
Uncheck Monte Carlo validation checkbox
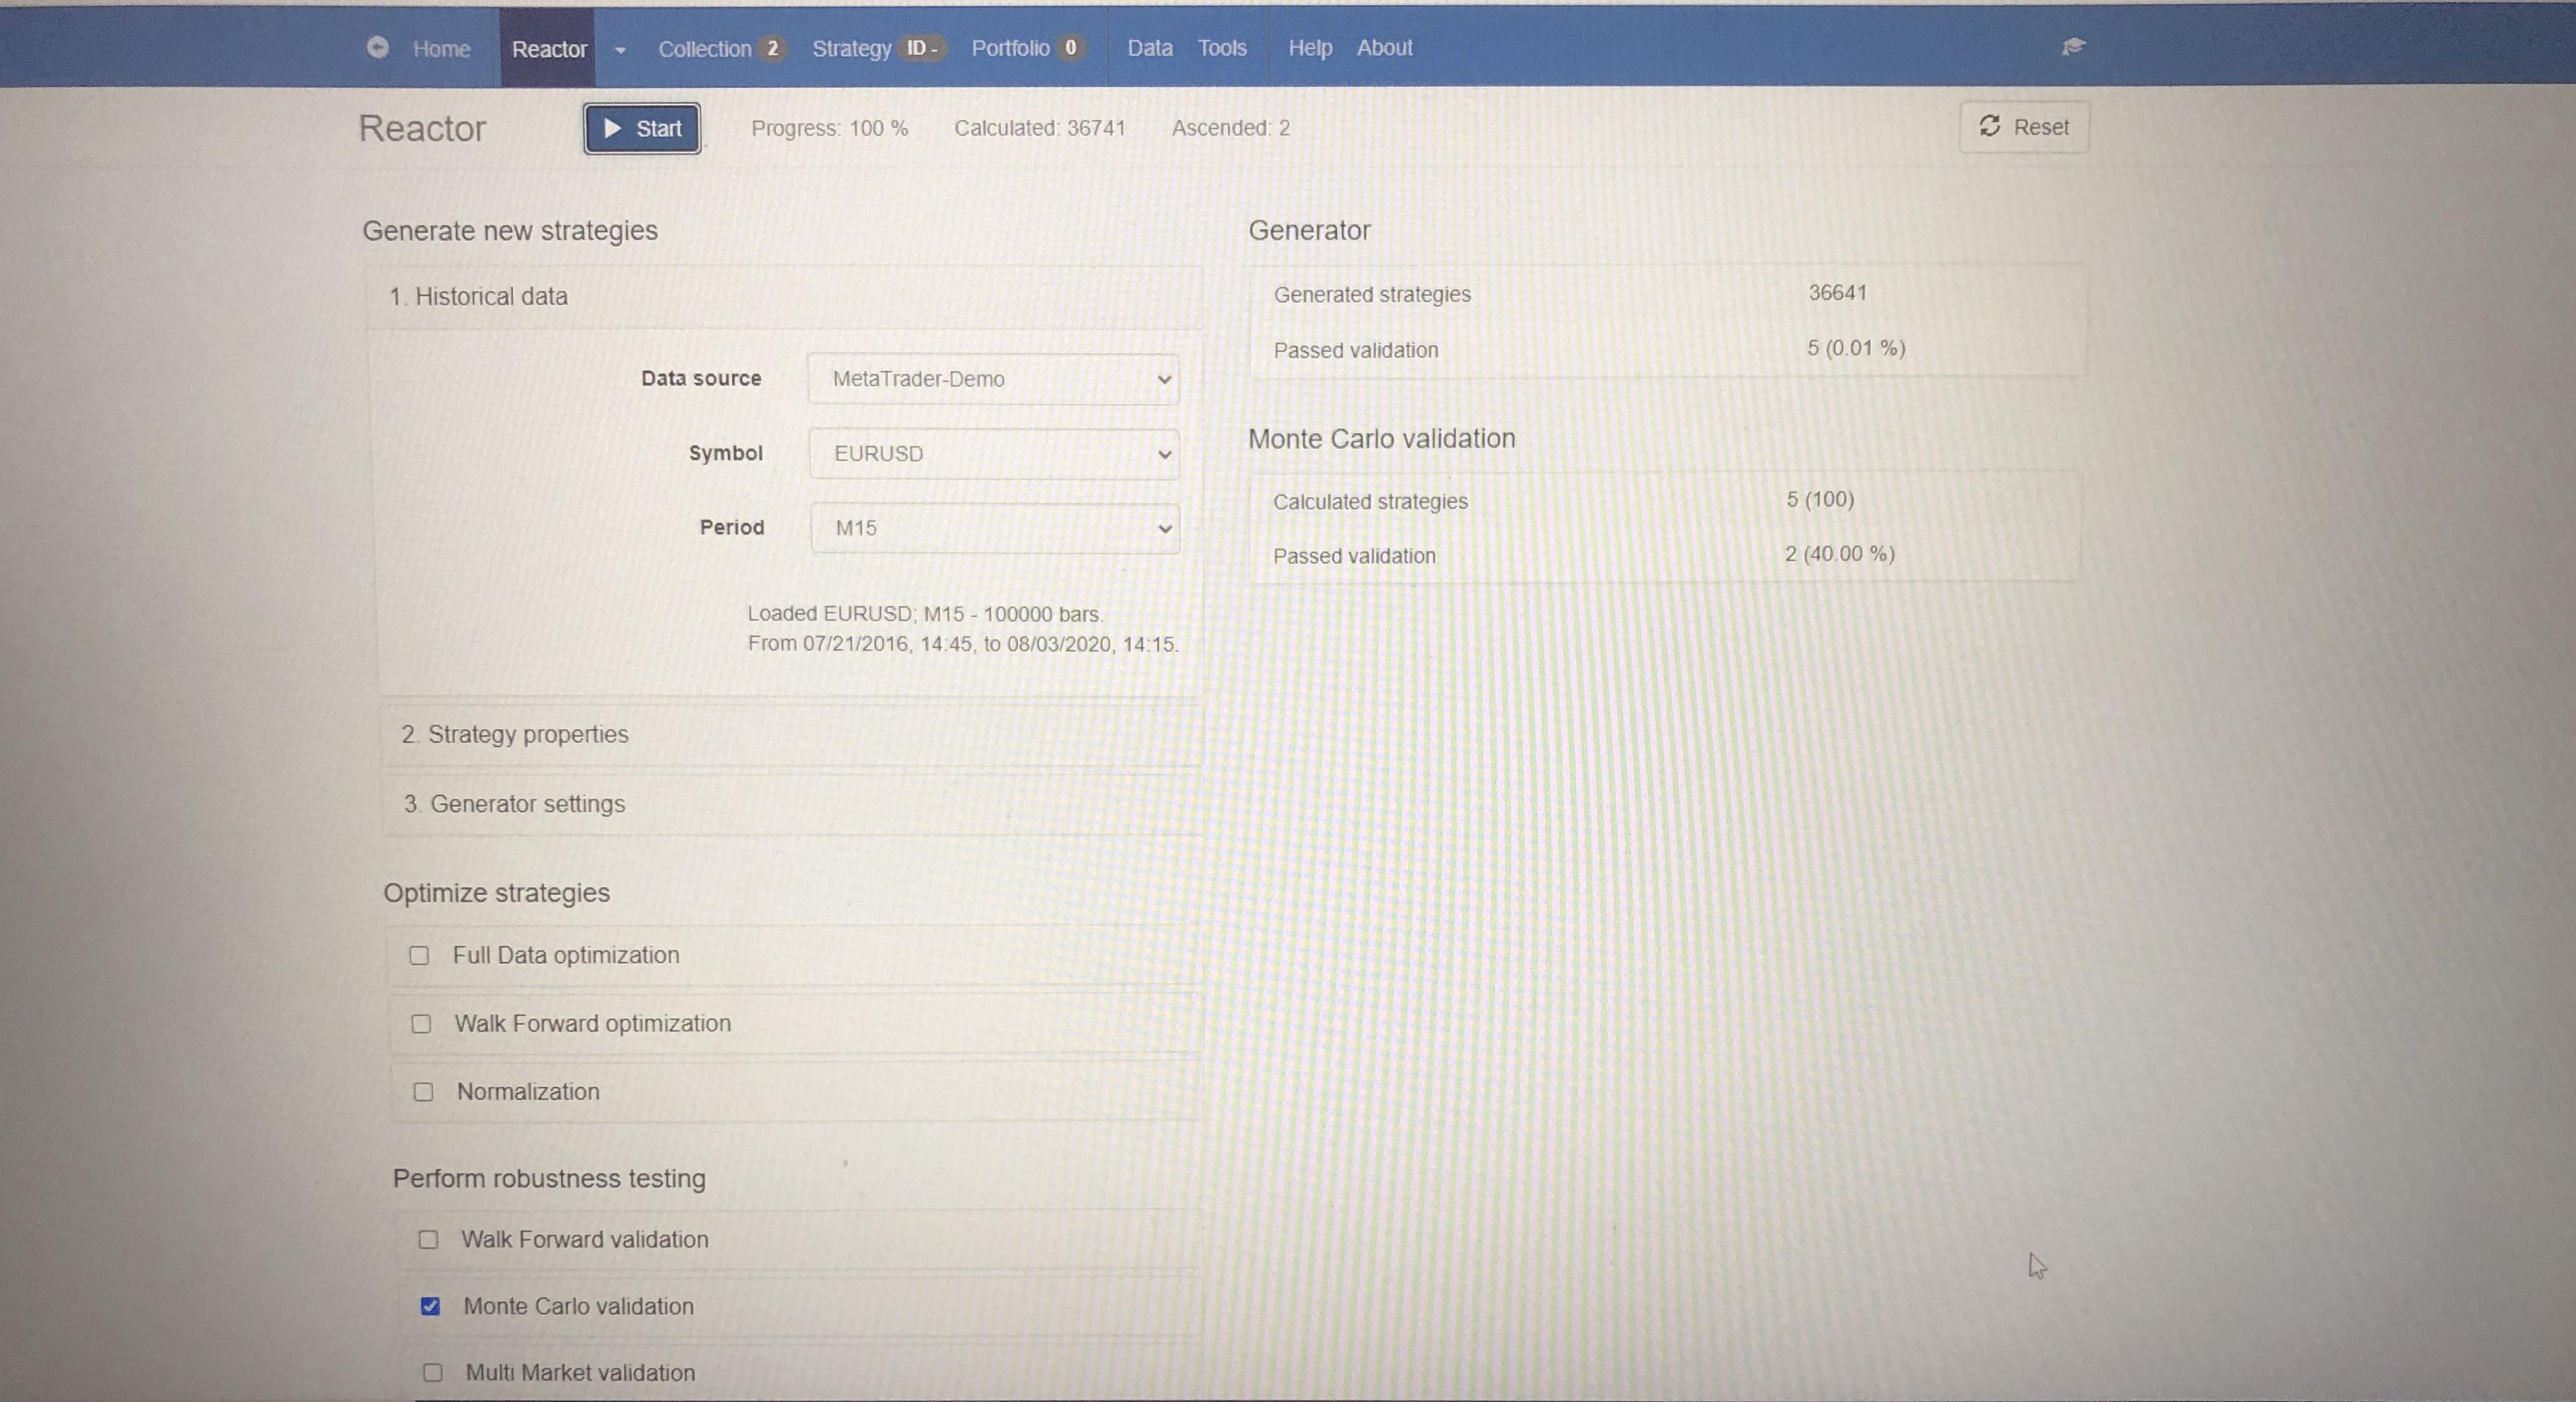(x=430, y=1306)
